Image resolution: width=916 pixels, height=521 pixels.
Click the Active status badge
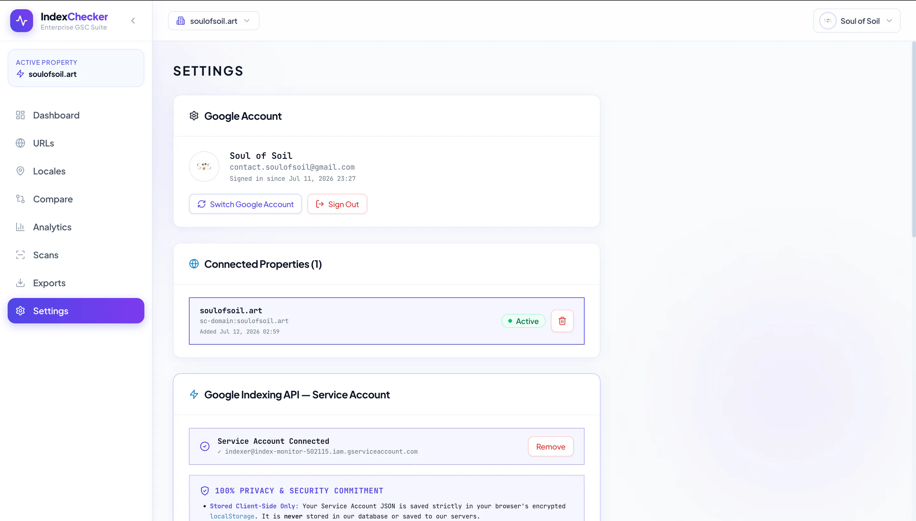(x=524, y=321)
